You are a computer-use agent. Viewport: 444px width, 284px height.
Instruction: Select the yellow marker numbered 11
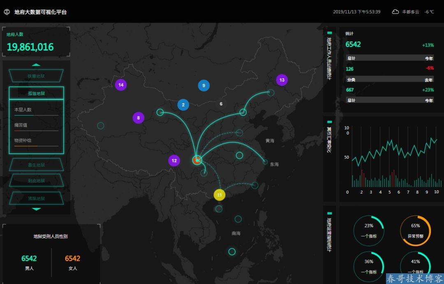click(x=219, y=194)
